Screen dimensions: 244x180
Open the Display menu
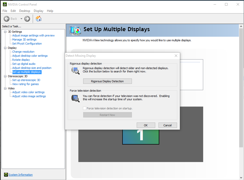[x=39, y=11]
